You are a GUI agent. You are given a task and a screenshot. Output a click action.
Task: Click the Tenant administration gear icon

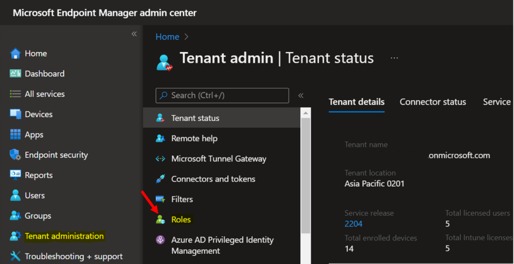point(16,236)
